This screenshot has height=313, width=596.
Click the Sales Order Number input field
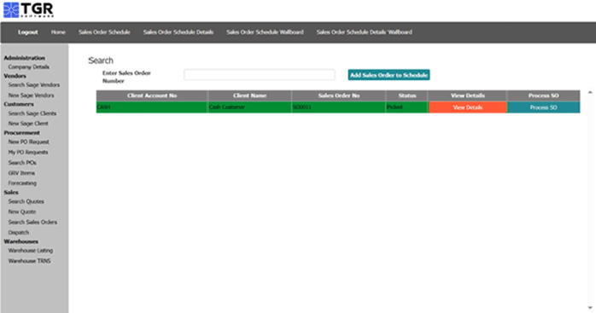click(260, 75)
